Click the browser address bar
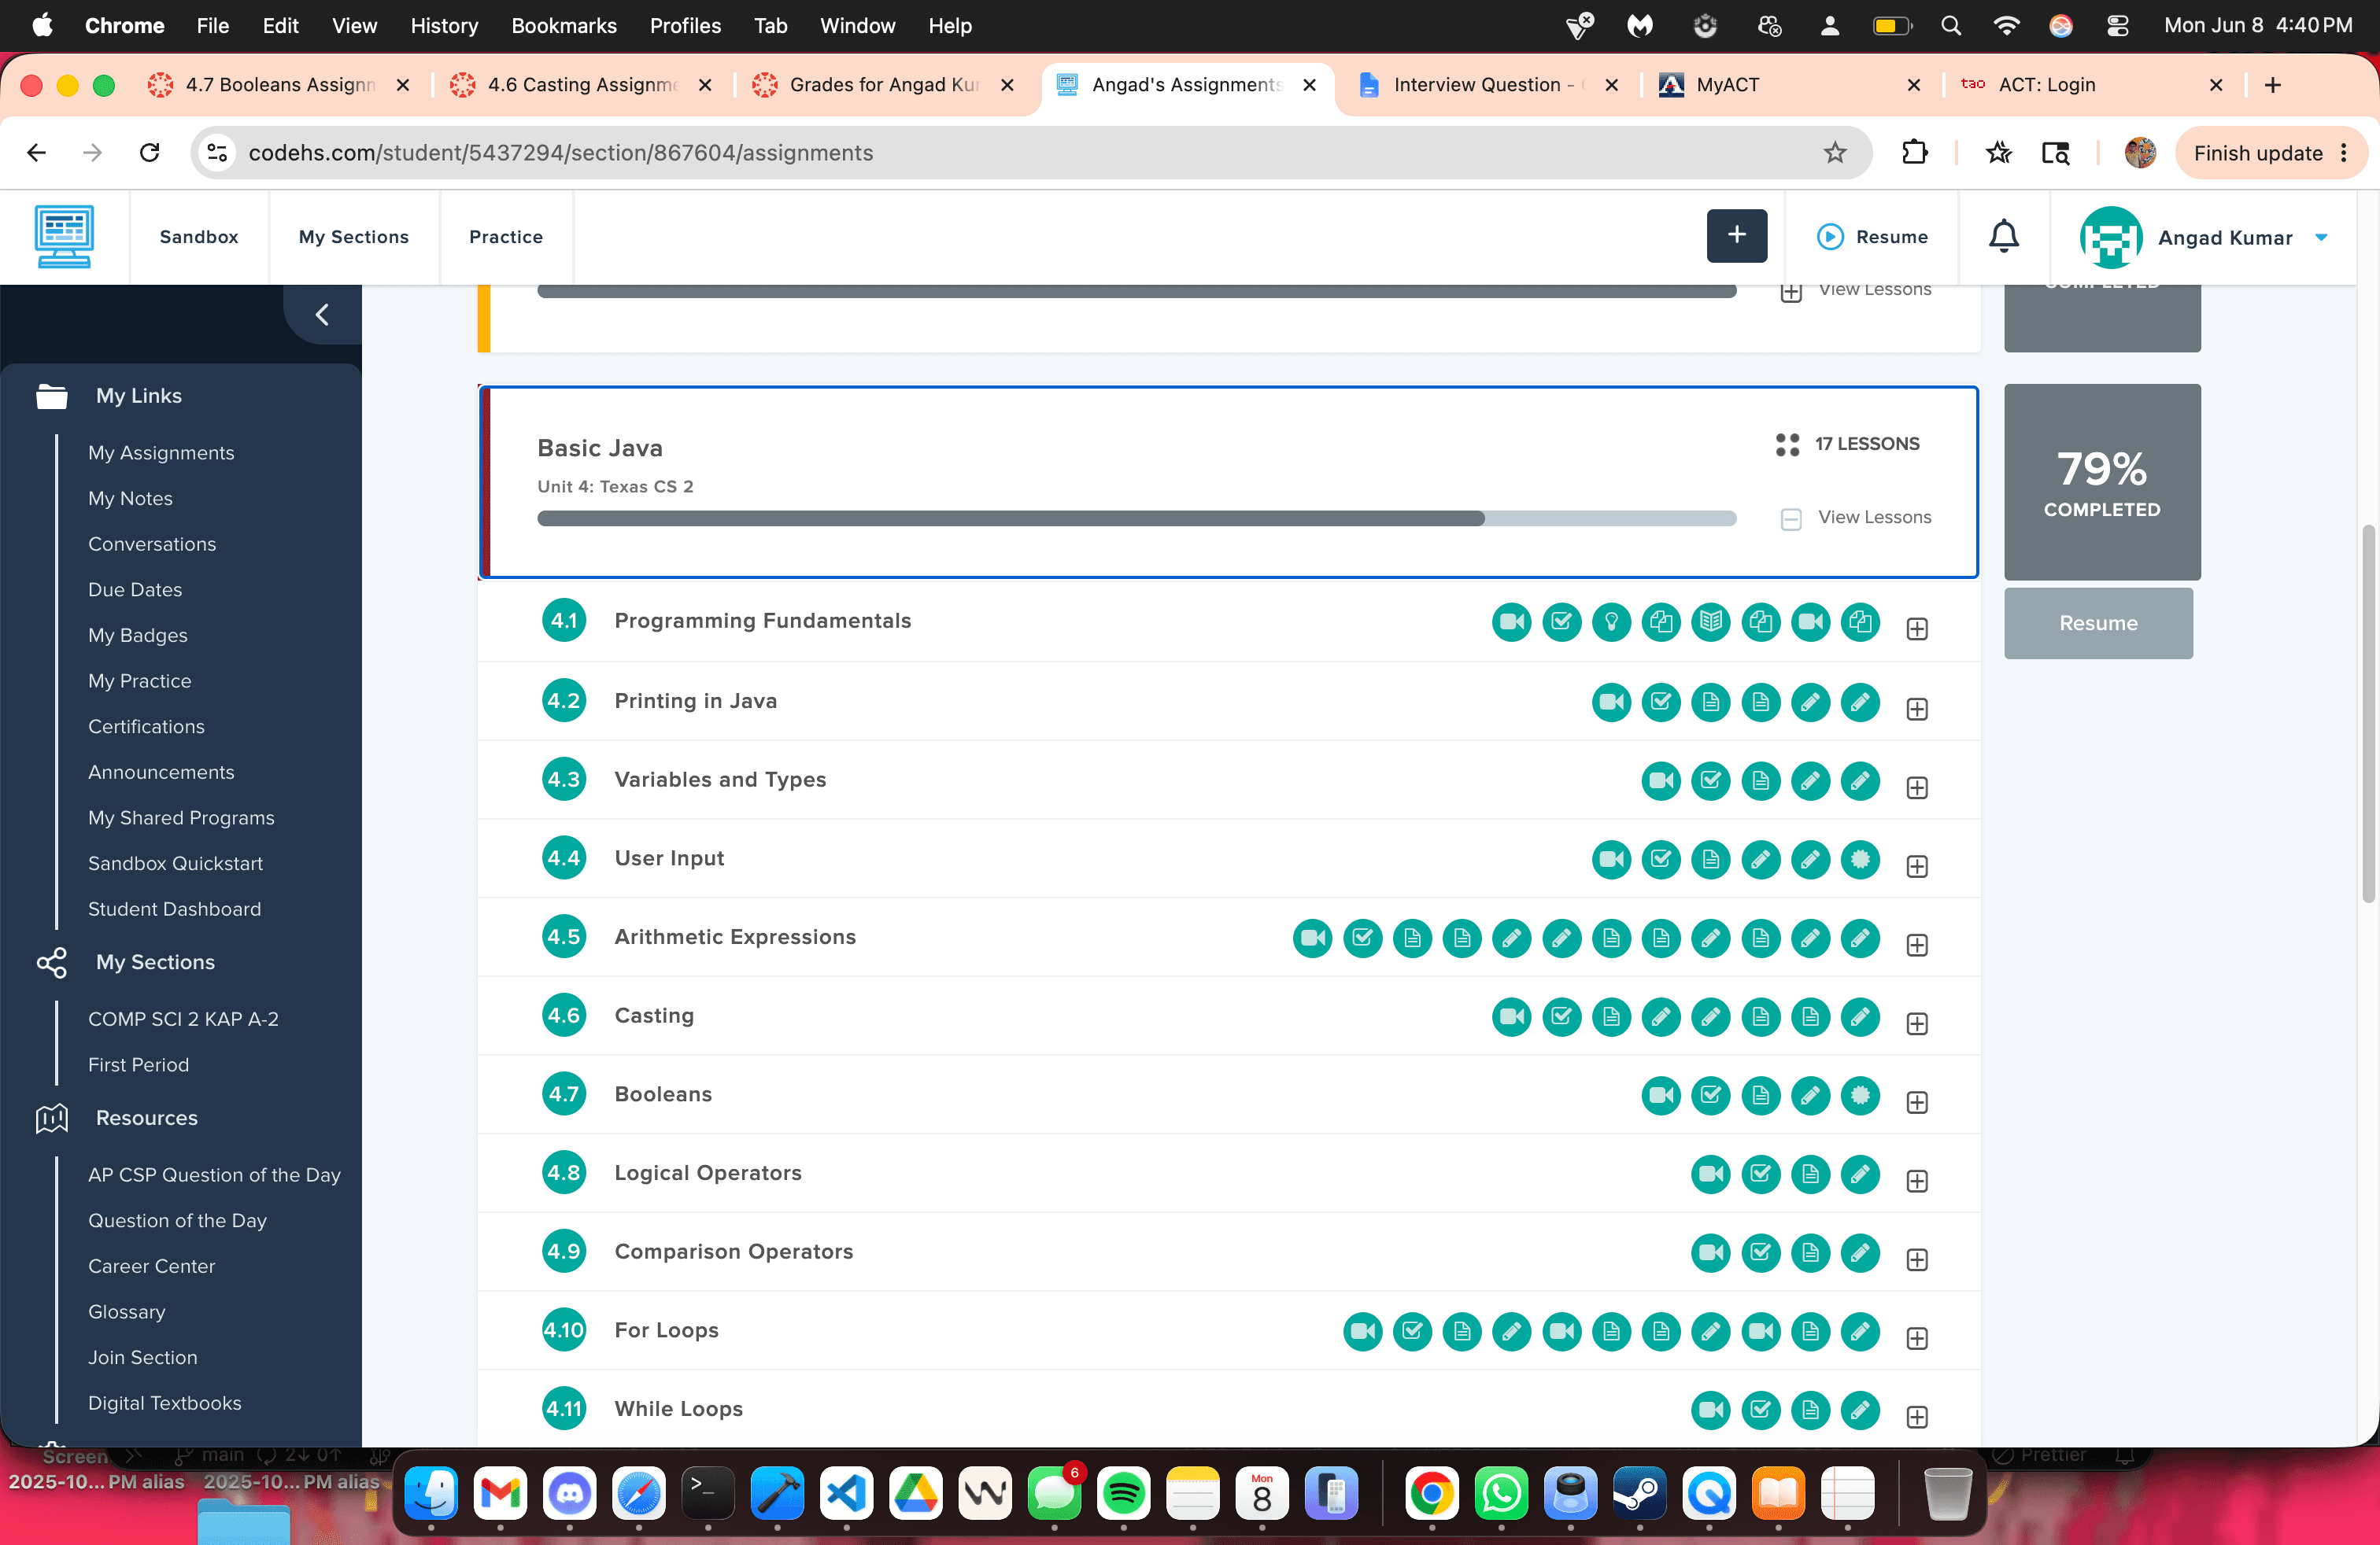 click(1030, 153)
